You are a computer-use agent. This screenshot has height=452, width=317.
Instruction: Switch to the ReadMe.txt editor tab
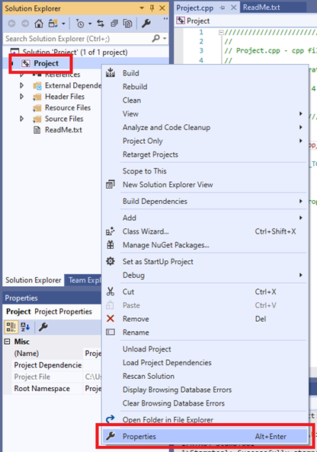(x=261, y=7)
